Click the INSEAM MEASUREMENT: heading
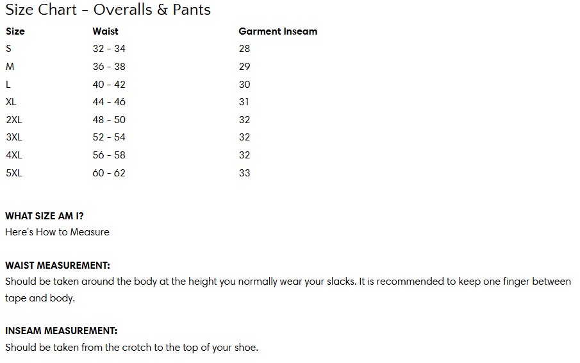This screenshot has height=363, width=580. click(x=62, y=332)
